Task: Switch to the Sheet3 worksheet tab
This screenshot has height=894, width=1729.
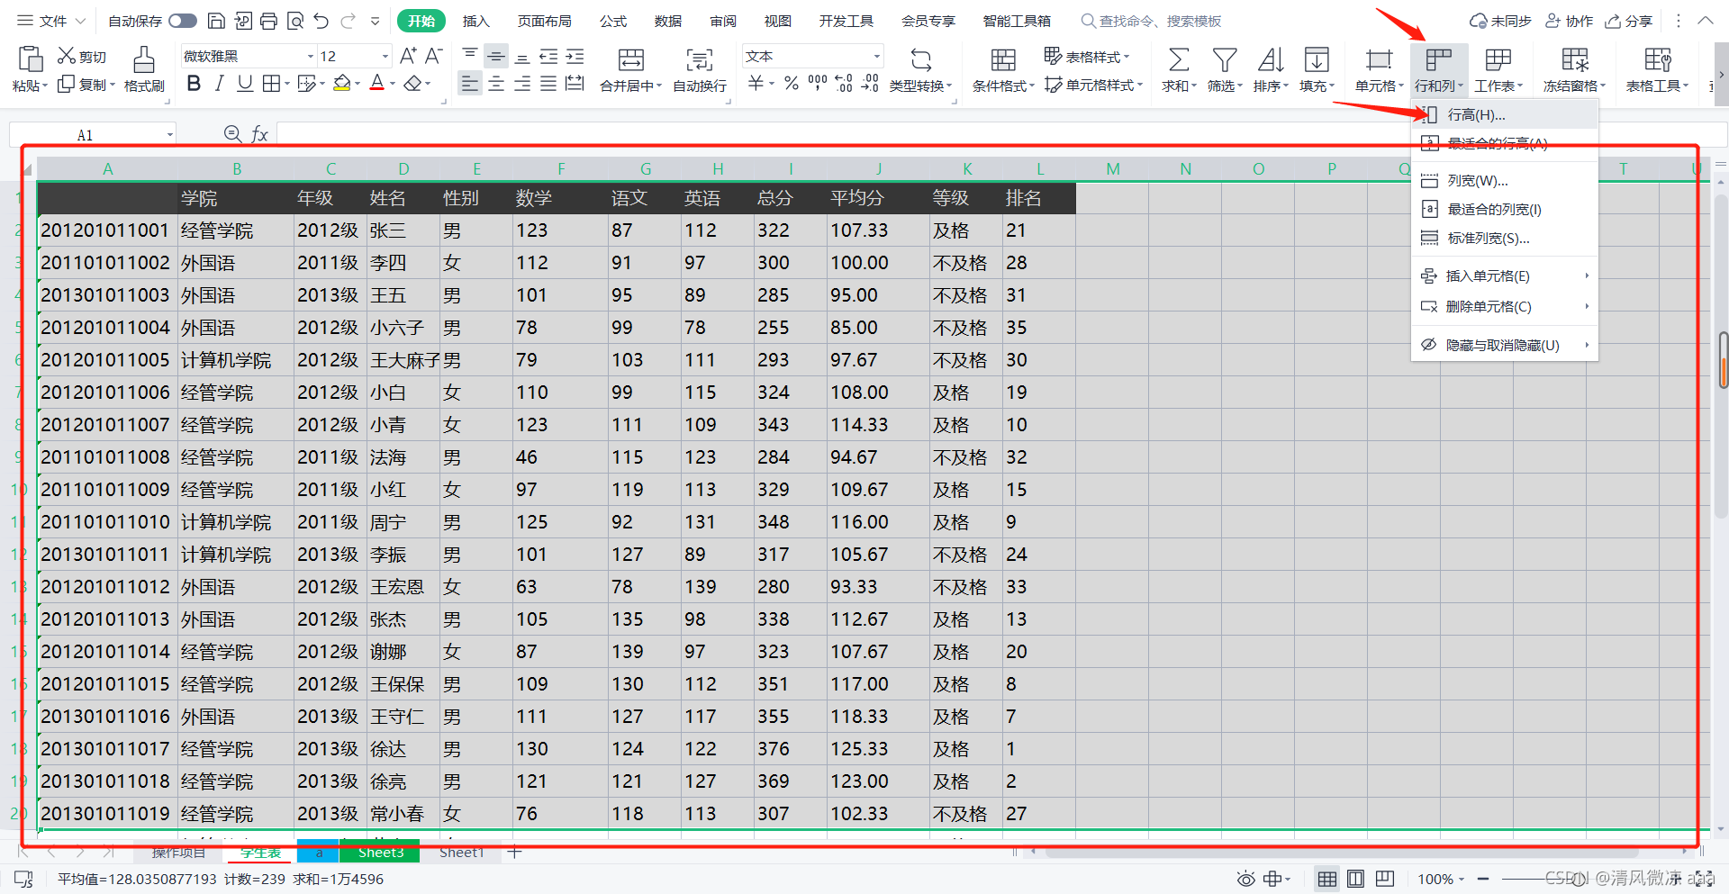Action: coord(380,852)
